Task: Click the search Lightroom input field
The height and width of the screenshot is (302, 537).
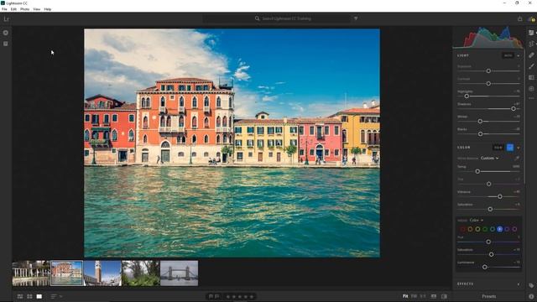Action: tap(277, 18)
